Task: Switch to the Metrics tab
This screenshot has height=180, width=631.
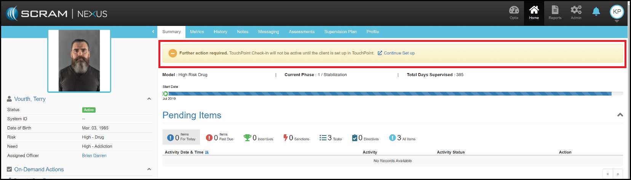Action: tap(197, 32)
